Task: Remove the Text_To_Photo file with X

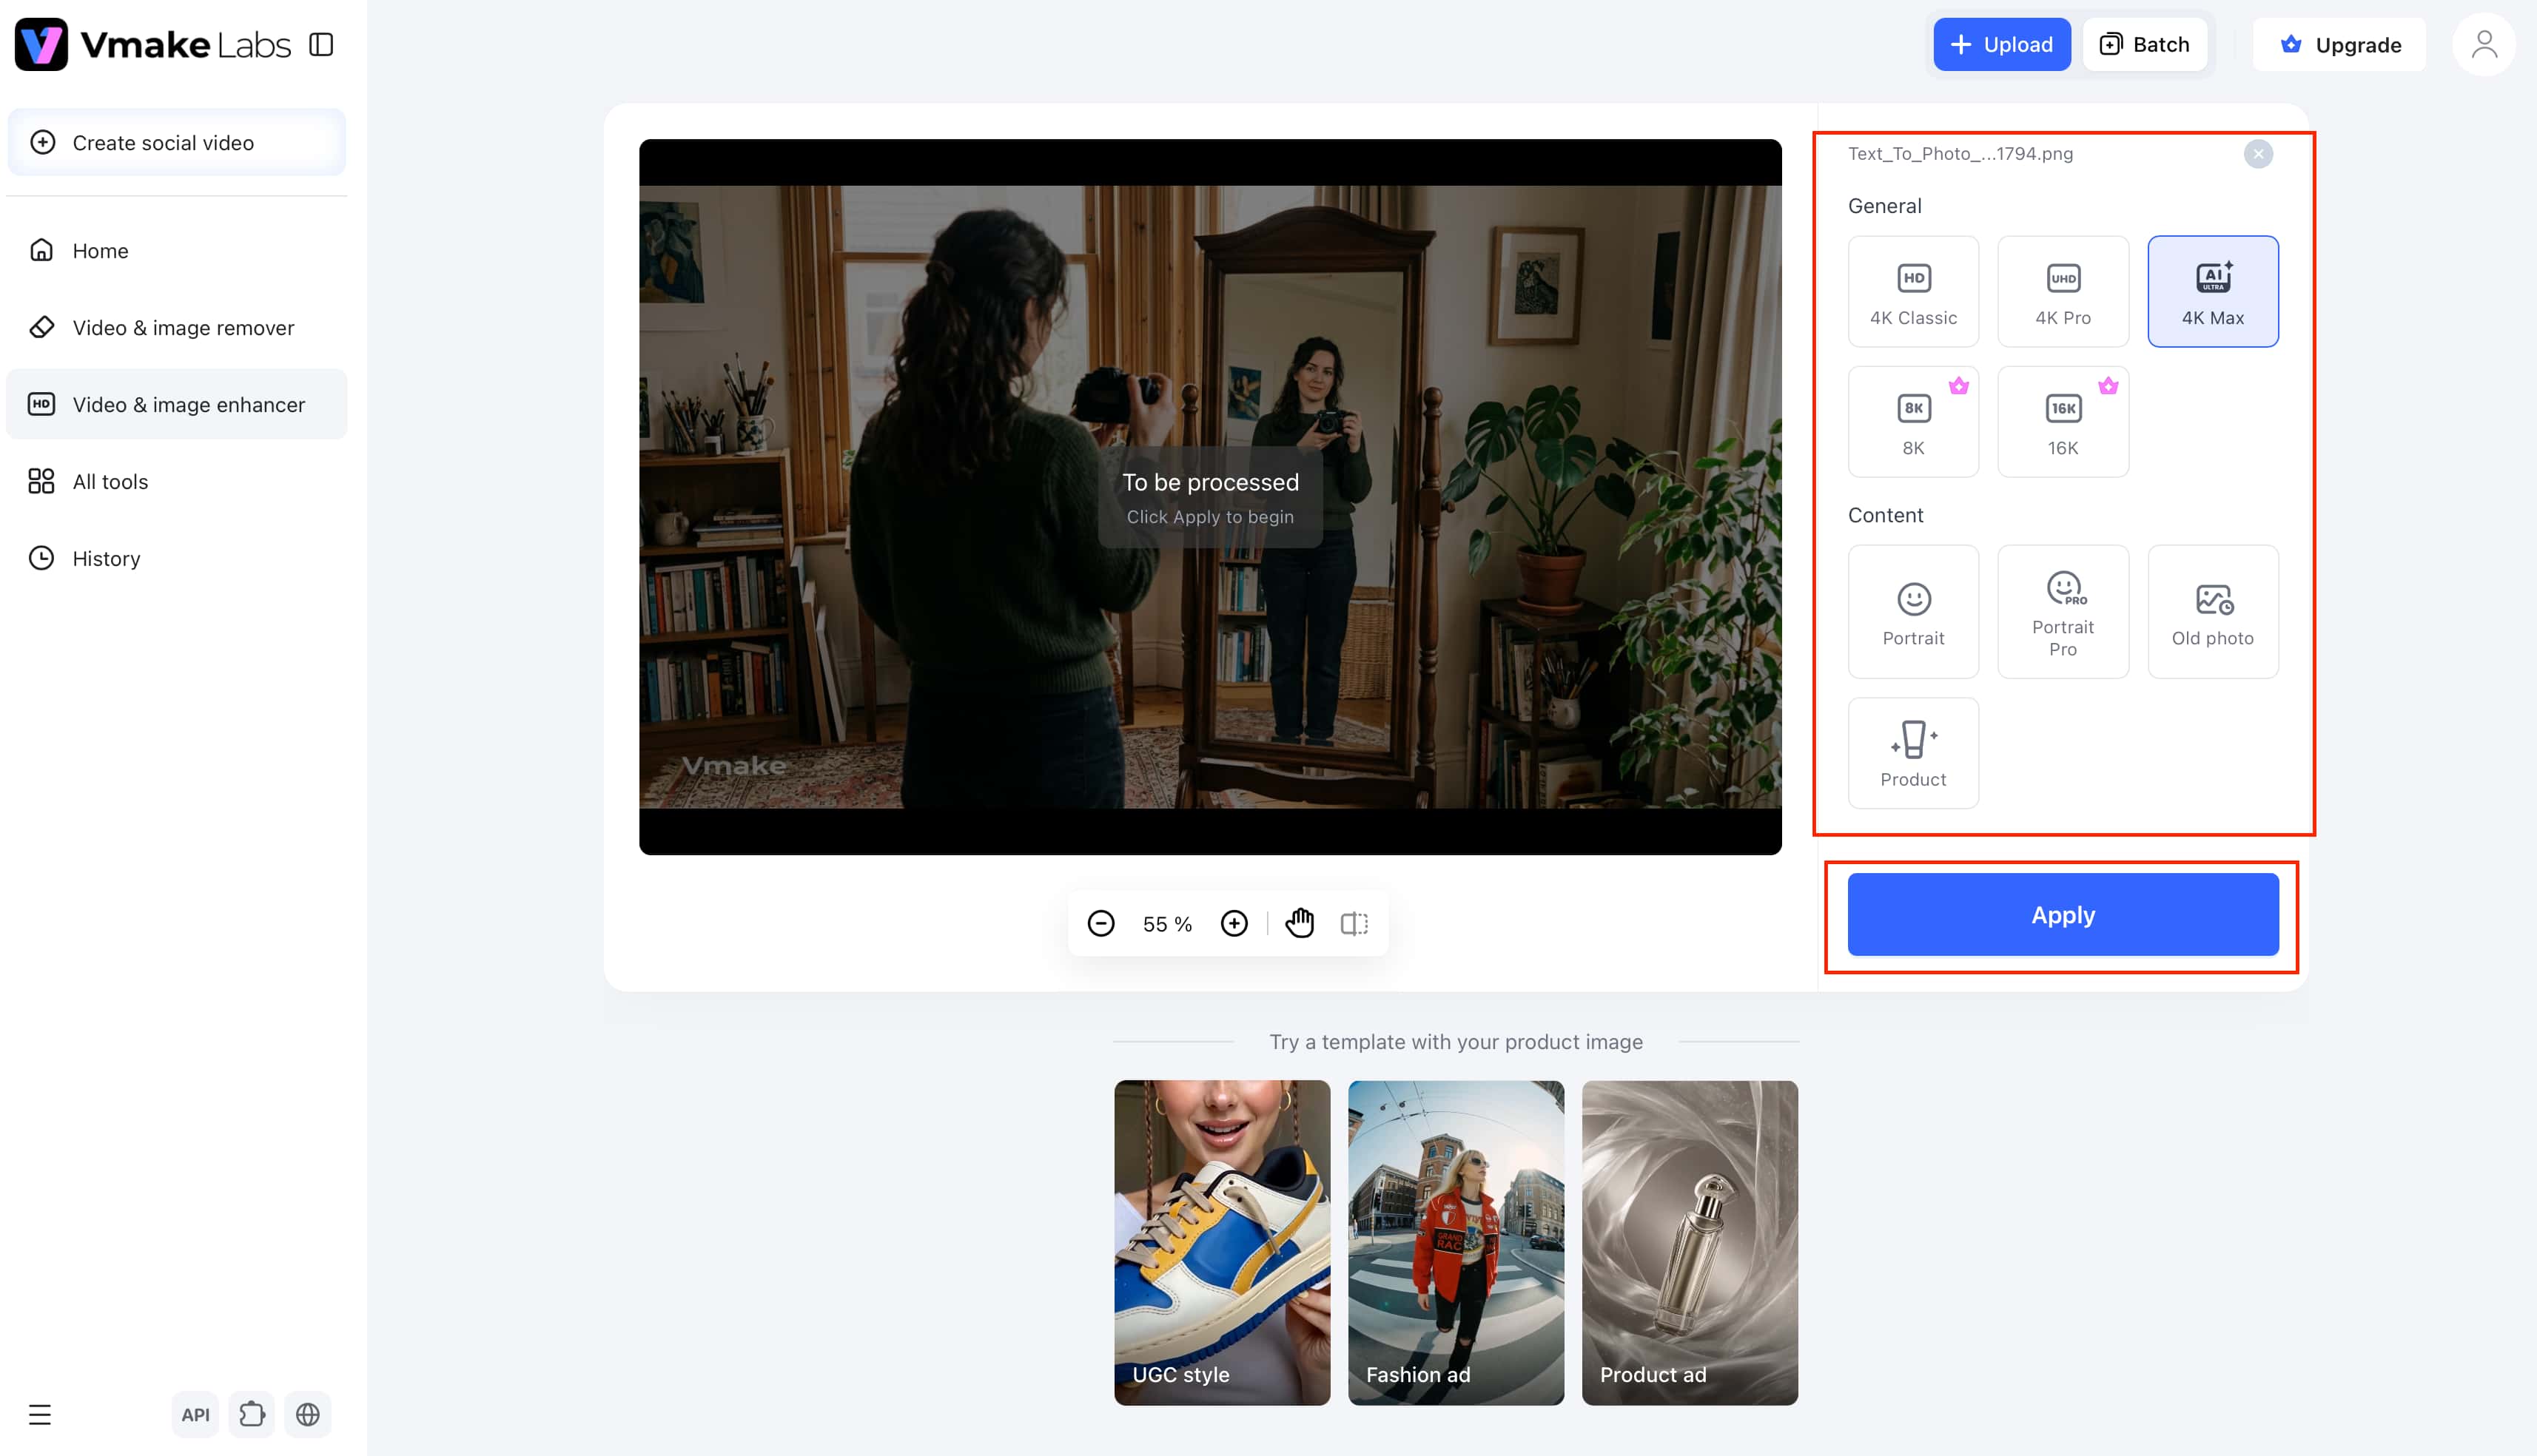Action: [x=2258, y=154]
